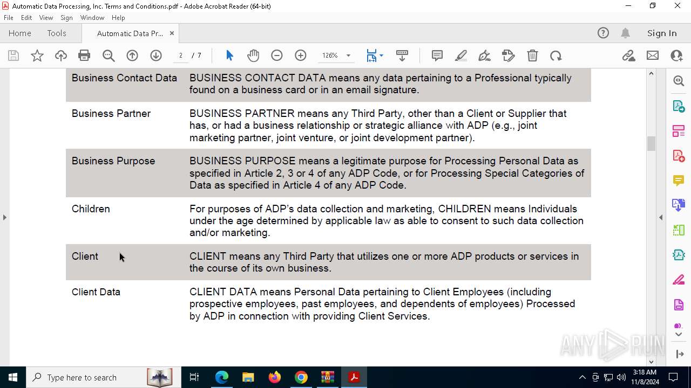Click the page number input field
The width and height of the screenshot is (691, 388).
coord(181,56)
